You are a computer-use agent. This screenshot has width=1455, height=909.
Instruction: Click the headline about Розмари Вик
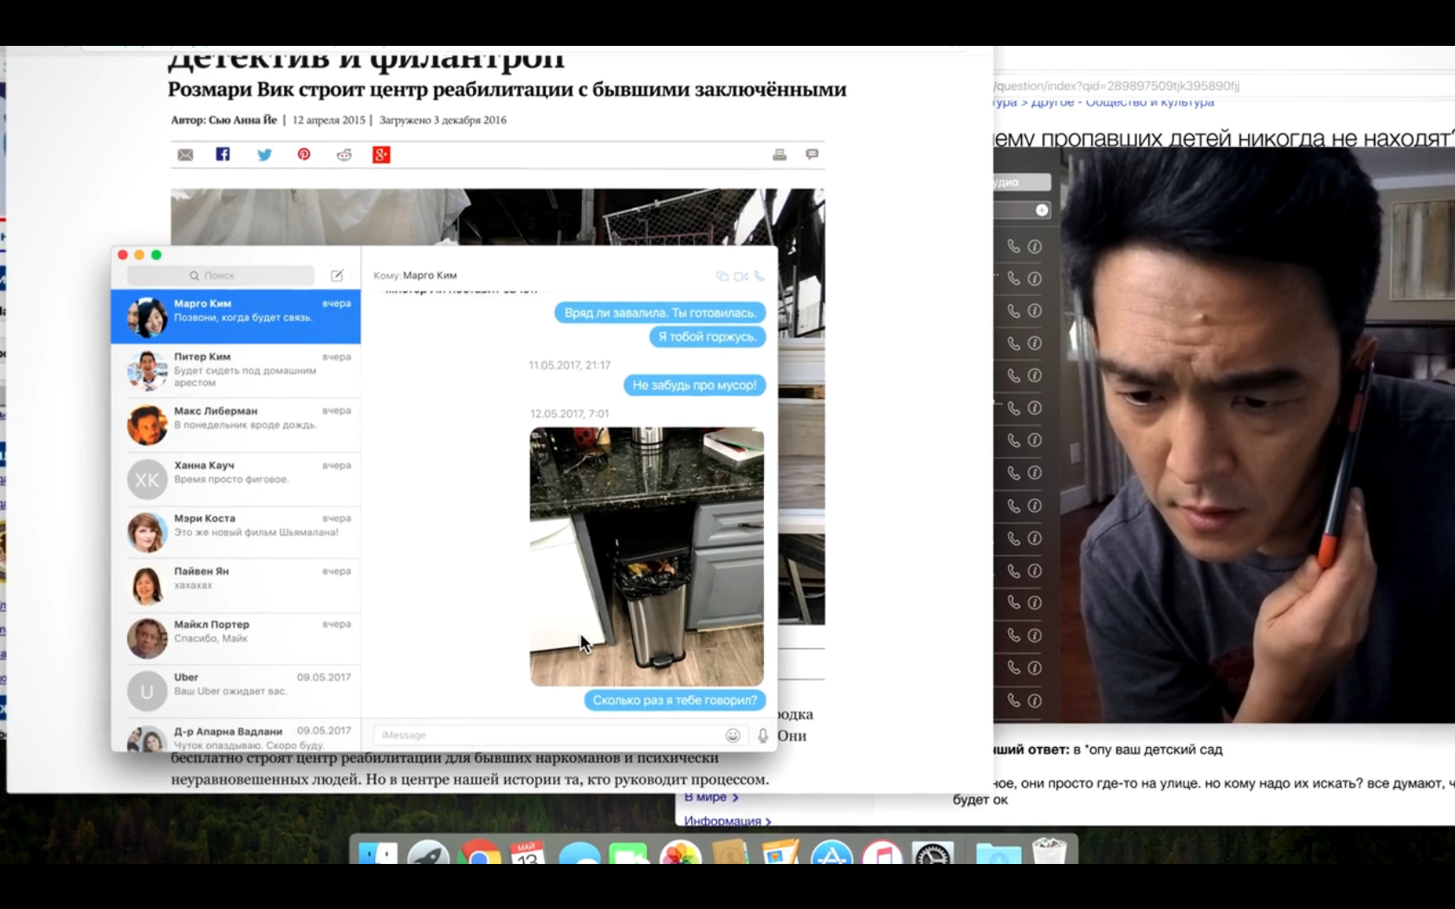click(507, 89)
